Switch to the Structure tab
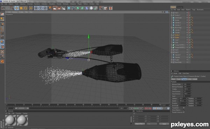The height and width of the screenshot is (129, 210). tap(180, 7)
